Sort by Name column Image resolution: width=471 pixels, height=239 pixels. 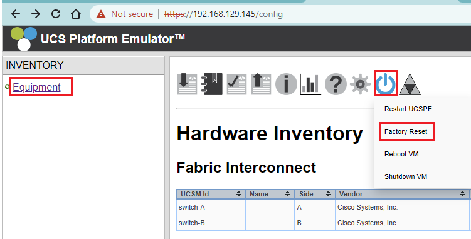[x=270, y=194]
